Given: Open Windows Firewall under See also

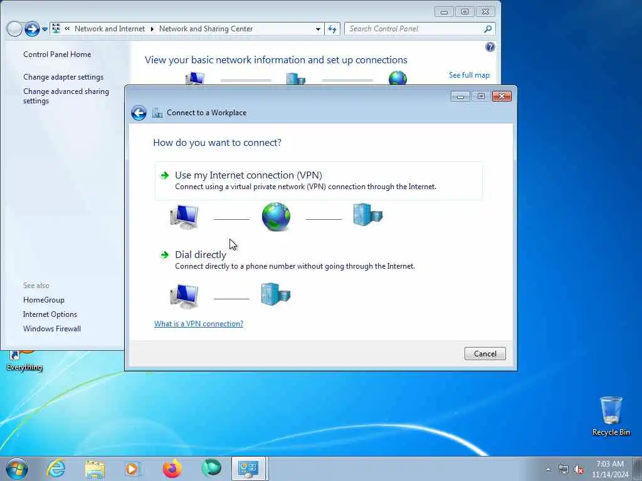Looking at the screenshot, I should pos(52,328).
